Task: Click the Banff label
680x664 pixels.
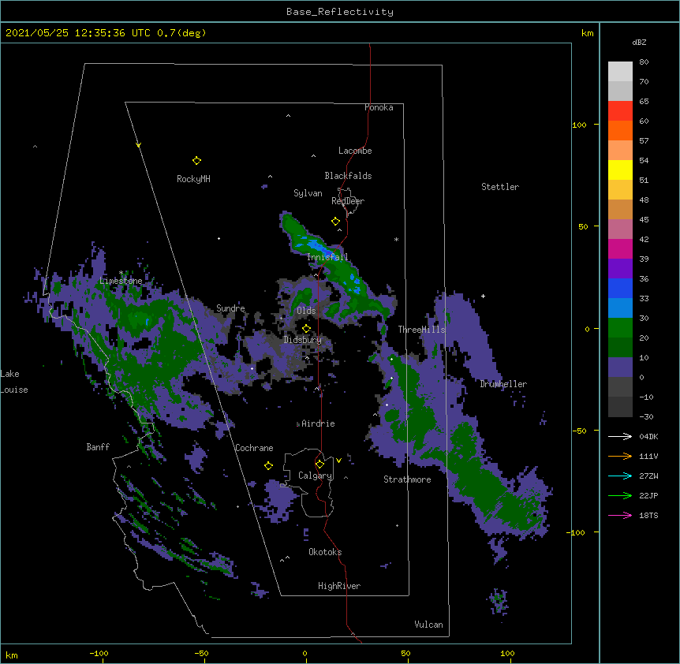Action: click(98, 447)
